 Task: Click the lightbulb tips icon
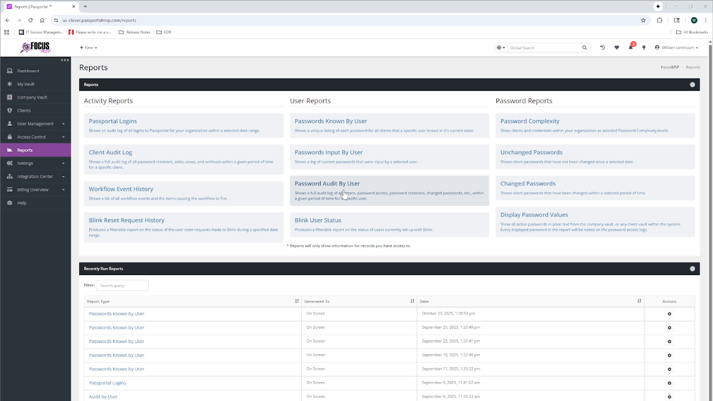pos(644,48)
